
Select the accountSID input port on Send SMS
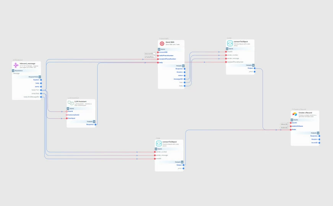158,52
